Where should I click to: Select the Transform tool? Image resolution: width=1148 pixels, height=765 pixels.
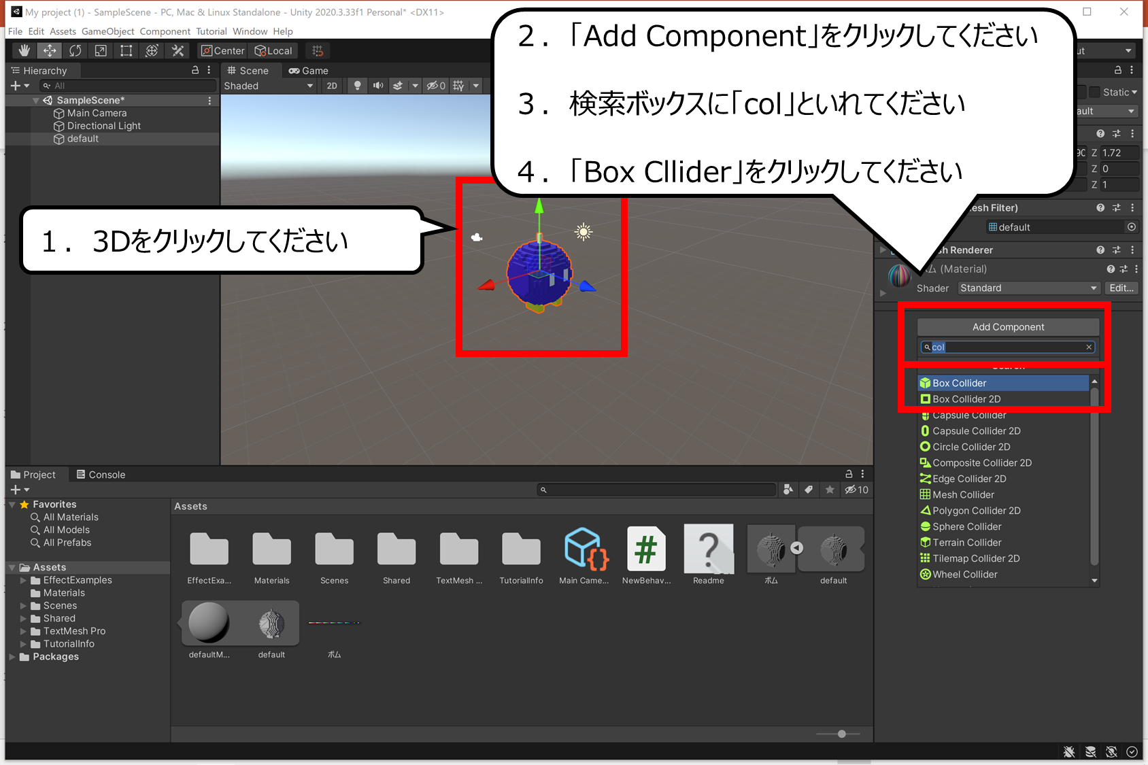point(152,51)
